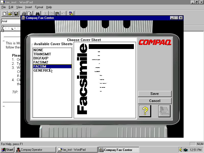The image size is (204, 153).
Task: Close the Compaq Fax Center window
Action: point(181,18)
